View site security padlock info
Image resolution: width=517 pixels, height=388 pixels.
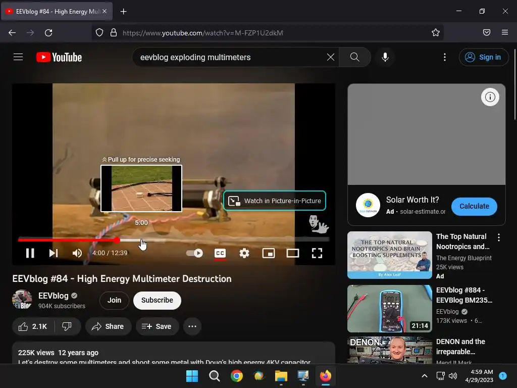point(114,32)
